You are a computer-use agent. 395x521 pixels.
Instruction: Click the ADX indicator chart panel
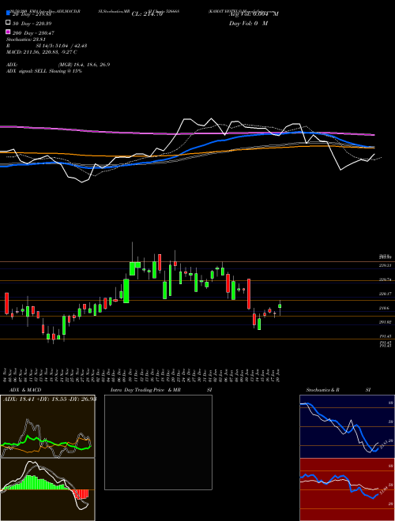coord(47,426)
